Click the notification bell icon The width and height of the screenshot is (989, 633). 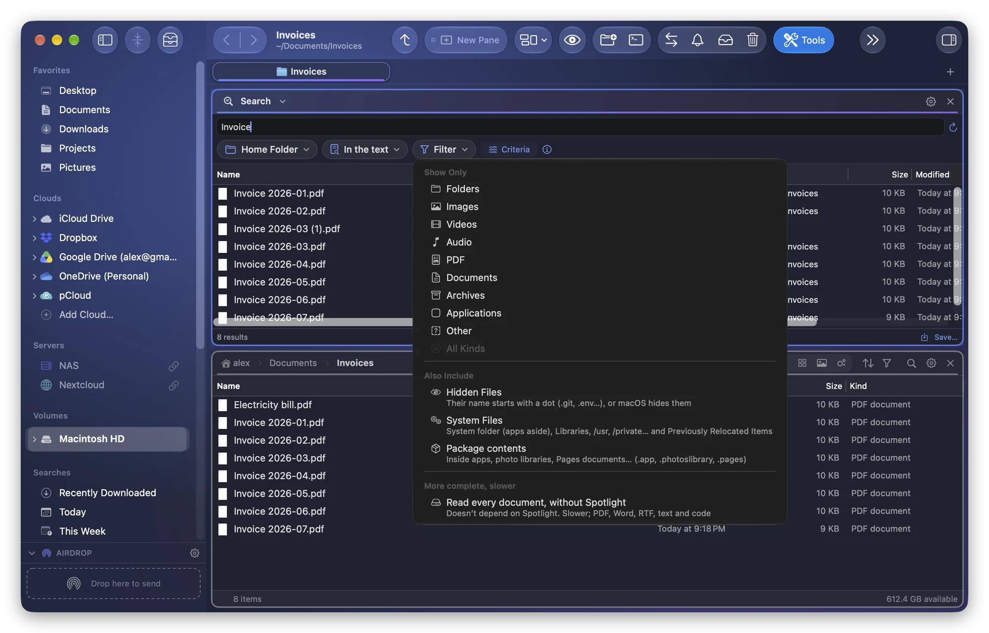pyautogui.click(x=697, y=40)
